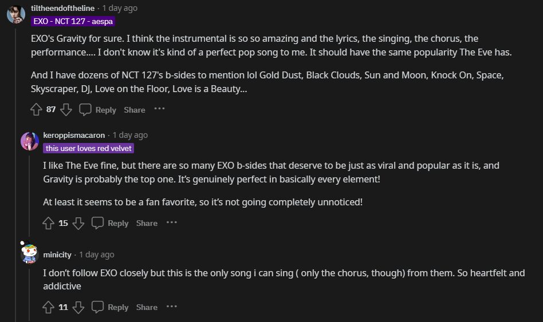Open more options on keroppismacaron's comment

[x=172, y=222]
